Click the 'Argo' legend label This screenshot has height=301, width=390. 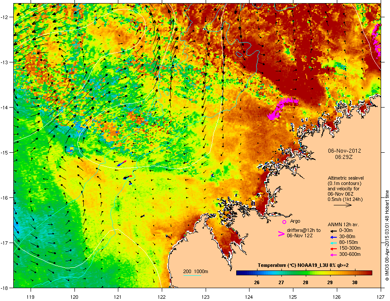295,221
